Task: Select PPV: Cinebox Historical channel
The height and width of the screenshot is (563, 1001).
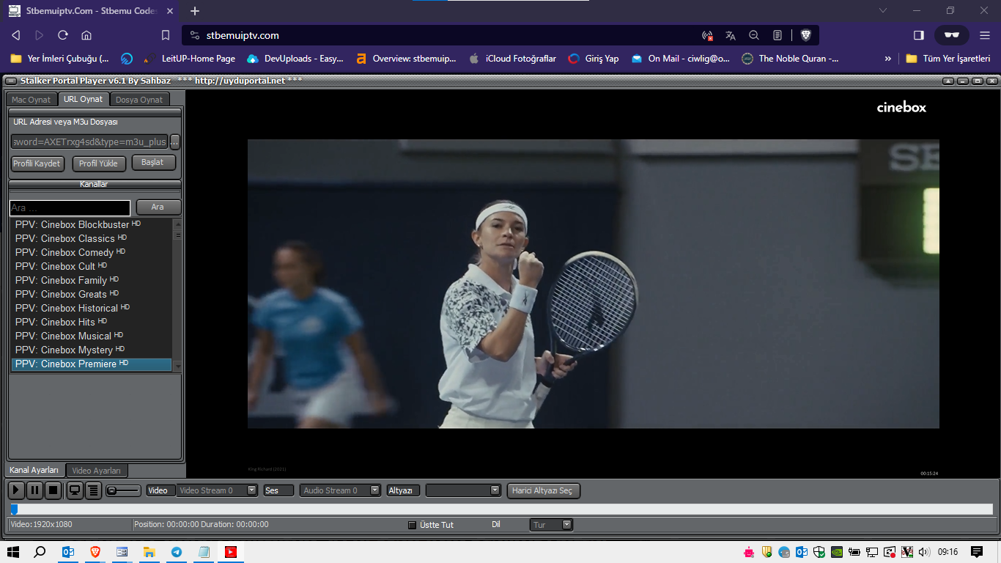Action: [92, 308]
